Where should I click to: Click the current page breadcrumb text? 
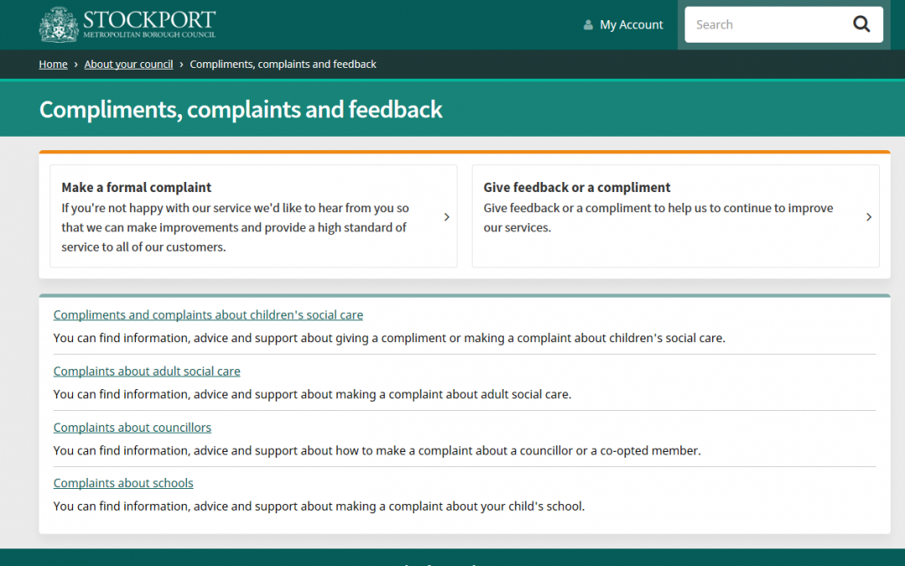point(283,64)
